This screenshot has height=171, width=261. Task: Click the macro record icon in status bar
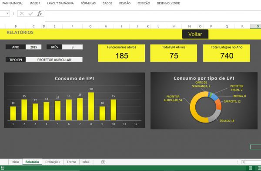pyautogui.click(x=3, y=168)
